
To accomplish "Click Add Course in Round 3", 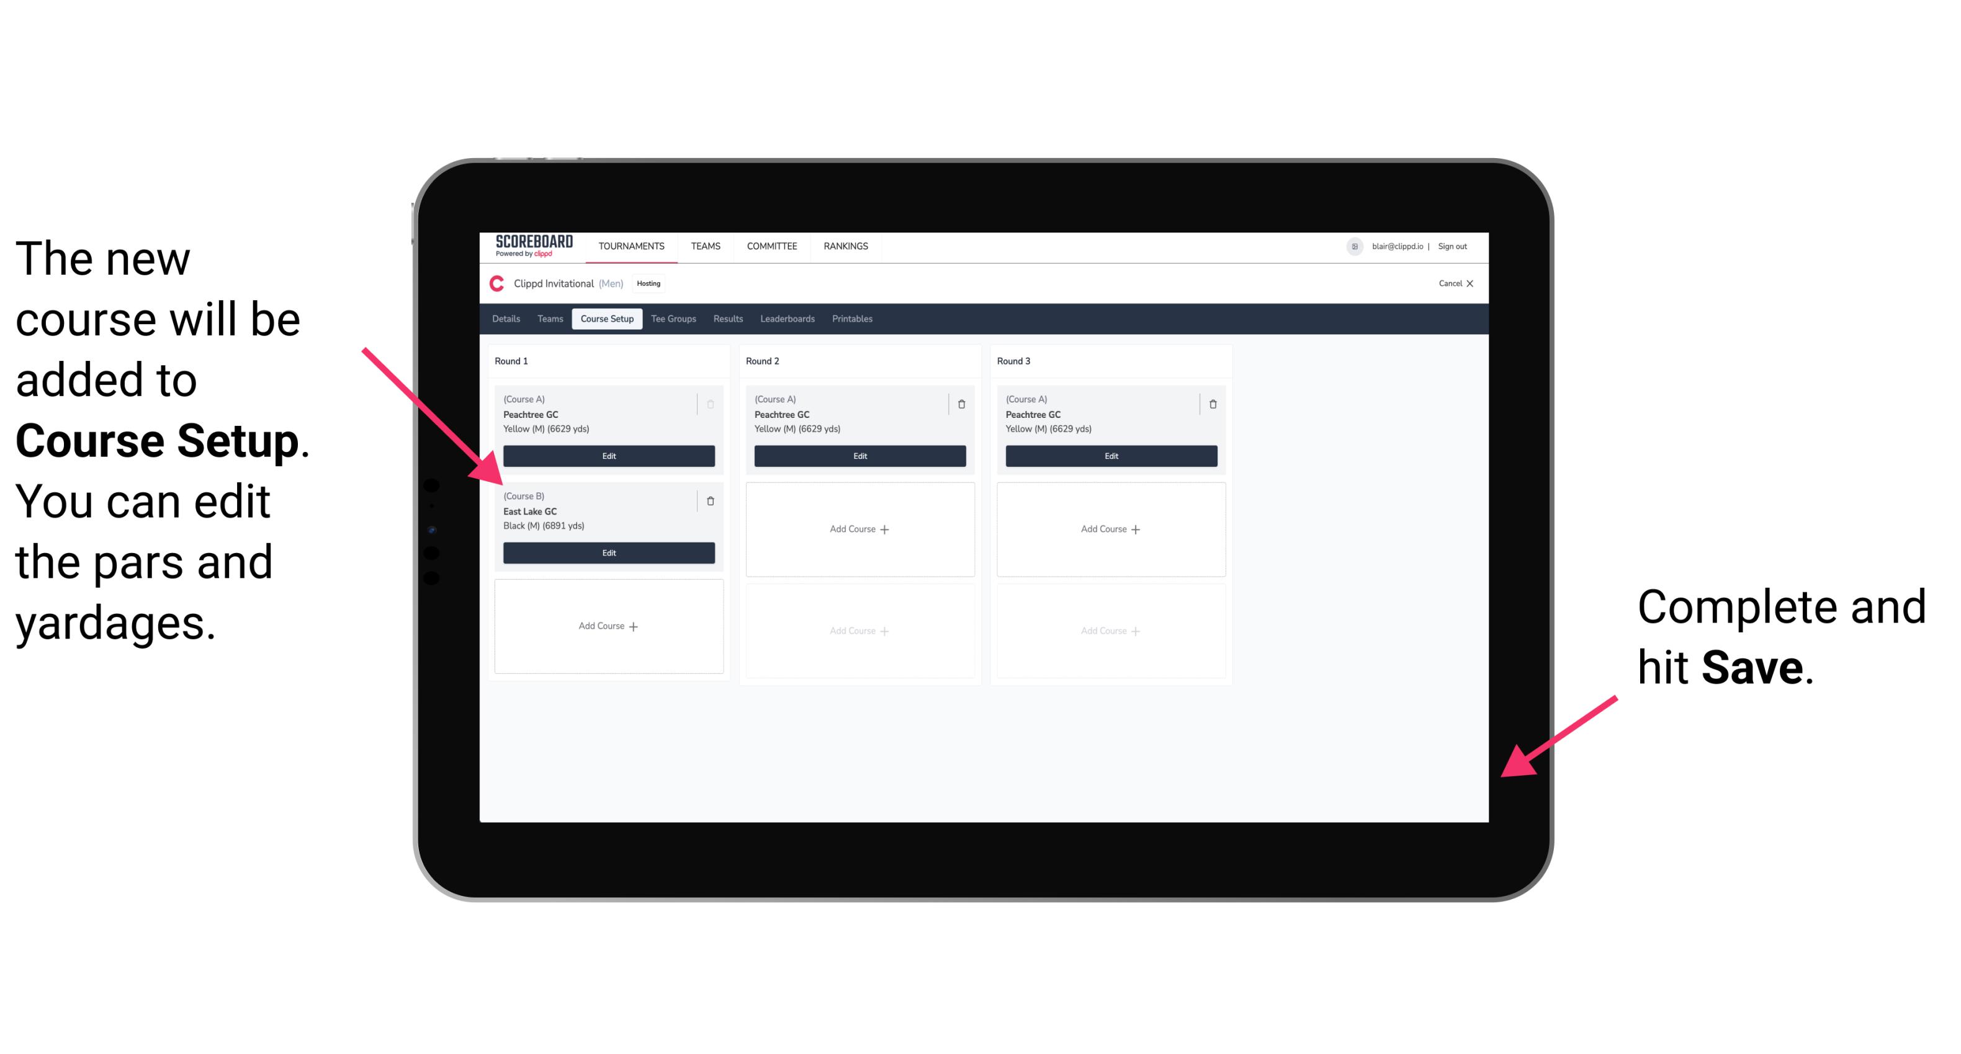I will click(x=1110, y=528).
